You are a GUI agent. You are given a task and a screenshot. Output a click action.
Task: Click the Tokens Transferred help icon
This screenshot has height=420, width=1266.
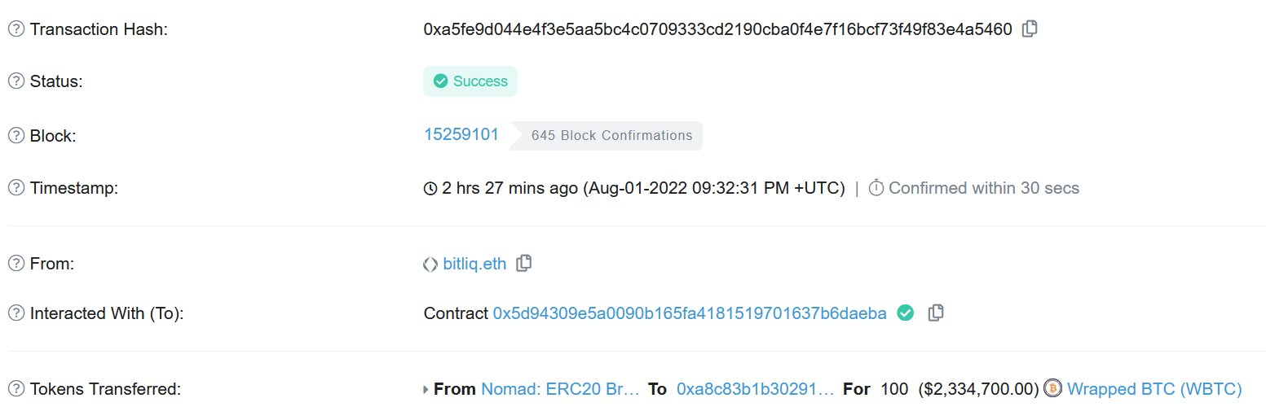pyautogui.click(x=15, y=389)
